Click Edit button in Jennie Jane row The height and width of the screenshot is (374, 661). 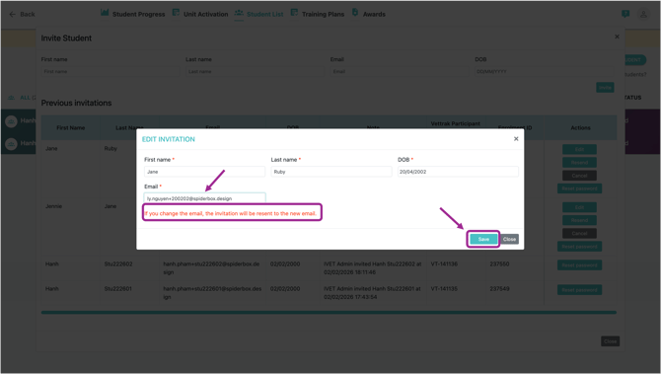(x=579, y=207)
